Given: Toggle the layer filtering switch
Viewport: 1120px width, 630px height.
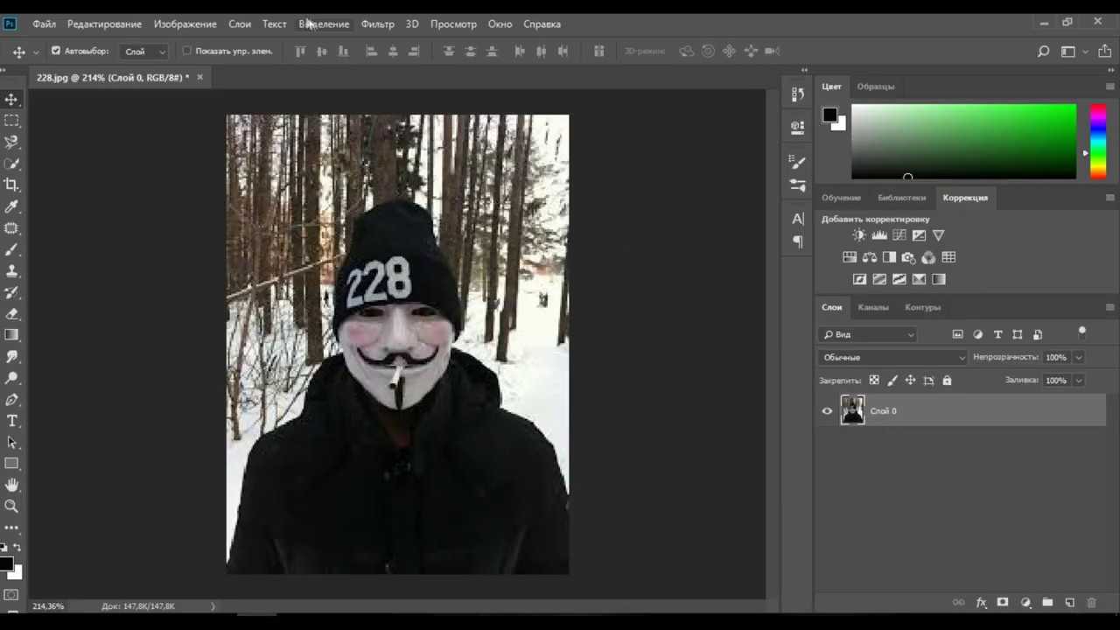Looking at the screenshot, I should click(1082, 332).
